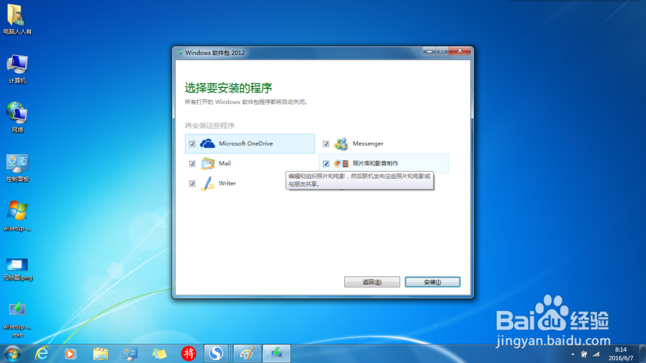Open Windows Media Player from taskbar
Image resolution: width=646 pixels, height=363 pixels.
70,353
